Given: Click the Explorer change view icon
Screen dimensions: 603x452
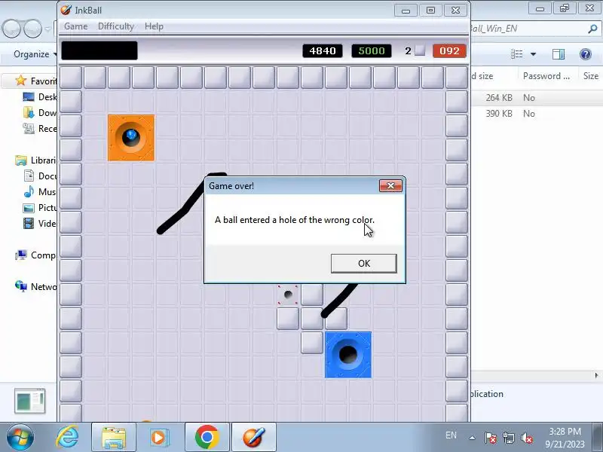Looking at the screenshot, I should (516, 54).
